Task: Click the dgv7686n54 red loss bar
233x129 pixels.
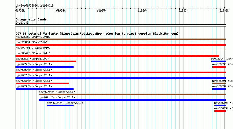Action: click(120, 72)
